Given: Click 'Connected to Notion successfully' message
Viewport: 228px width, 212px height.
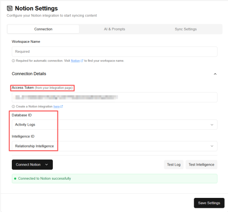Looking at the screenshot, I should pyautogui.click(x=44, y=178).
